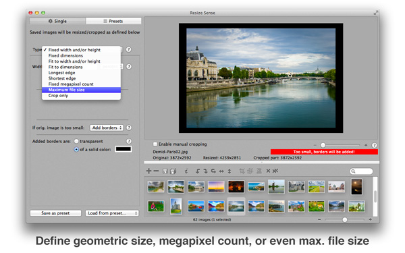Add images with the plus icon

[148, 171]
